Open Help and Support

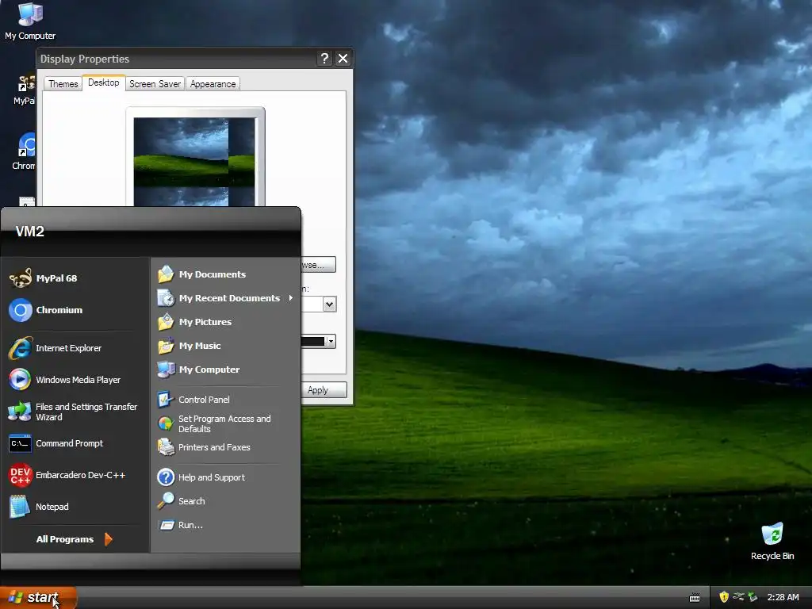coord(201,477)
